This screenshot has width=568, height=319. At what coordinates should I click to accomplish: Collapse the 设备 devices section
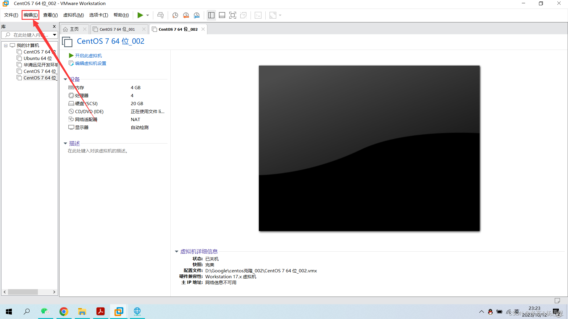coord(65,79)
